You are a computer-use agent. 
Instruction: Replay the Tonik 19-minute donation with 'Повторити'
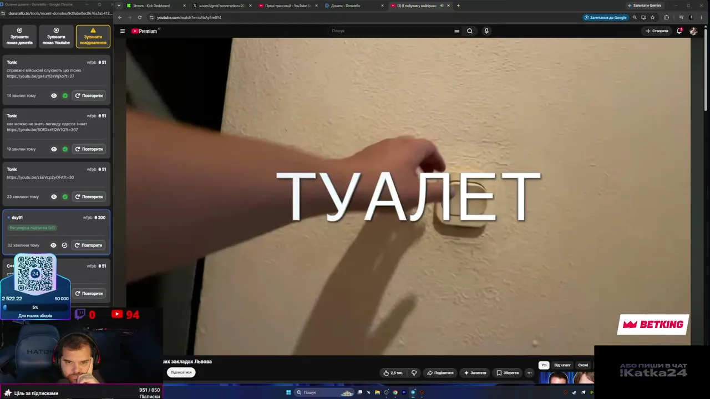click(x=89, y=149)
